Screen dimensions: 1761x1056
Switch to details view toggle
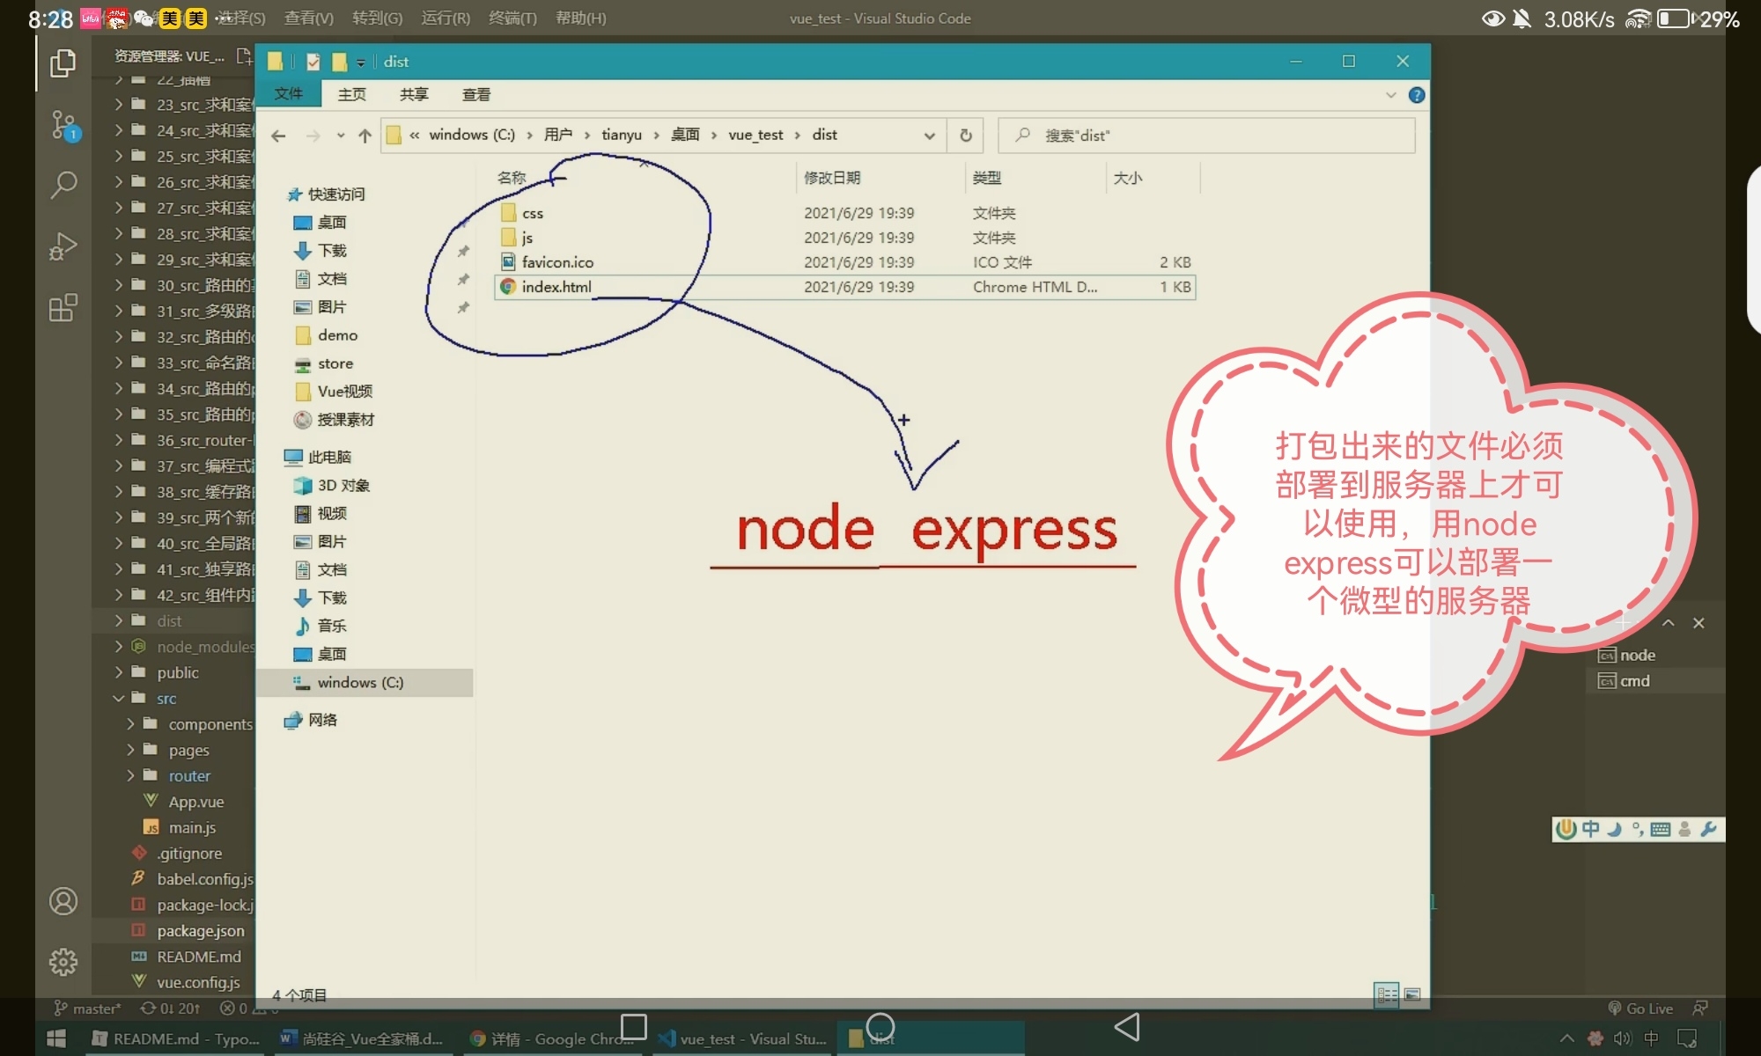pos(1387,994)
